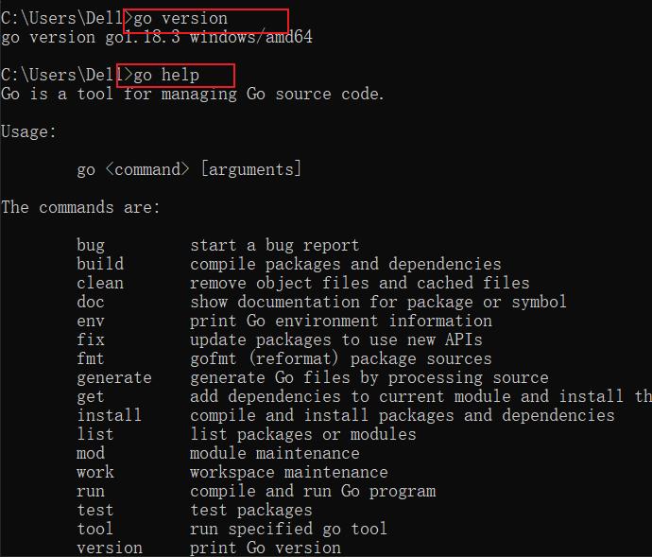The width and height of the screenshot is (652, 557).
Task: Click the 'list' command name
Action: tap(94, 435)
